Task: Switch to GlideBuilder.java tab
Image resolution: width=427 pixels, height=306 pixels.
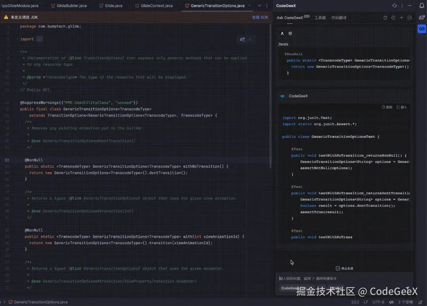Action: point(69,6)
